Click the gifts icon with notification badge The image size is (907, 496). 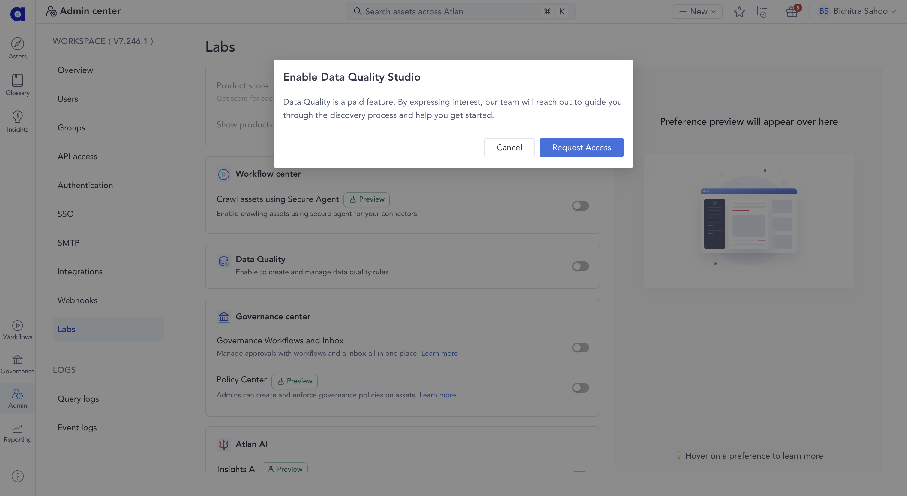tap(792, 11)
